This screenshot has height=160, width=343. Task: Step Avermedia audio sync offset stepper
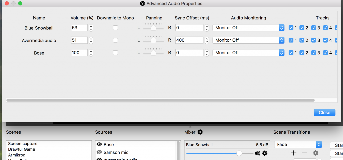point(207,40)
